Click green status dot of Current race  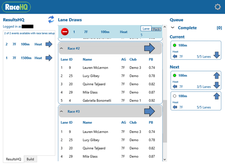click(174, 45)
